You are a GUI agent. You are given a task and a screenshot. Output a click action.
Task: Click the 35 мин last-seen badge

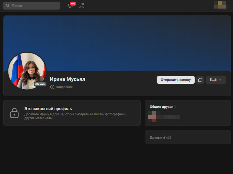tap(40, 84)
